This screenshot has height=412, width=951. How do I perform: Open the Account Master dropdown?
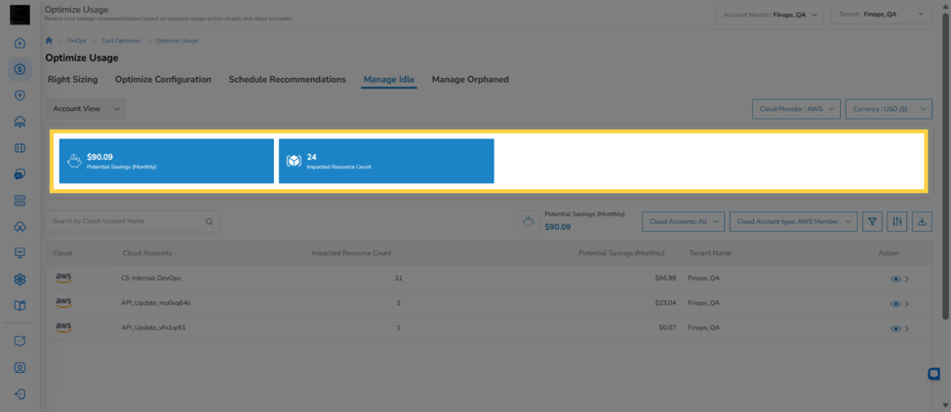pos(770,14)
